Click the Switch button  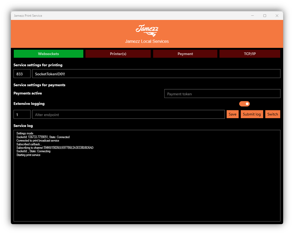273,114
